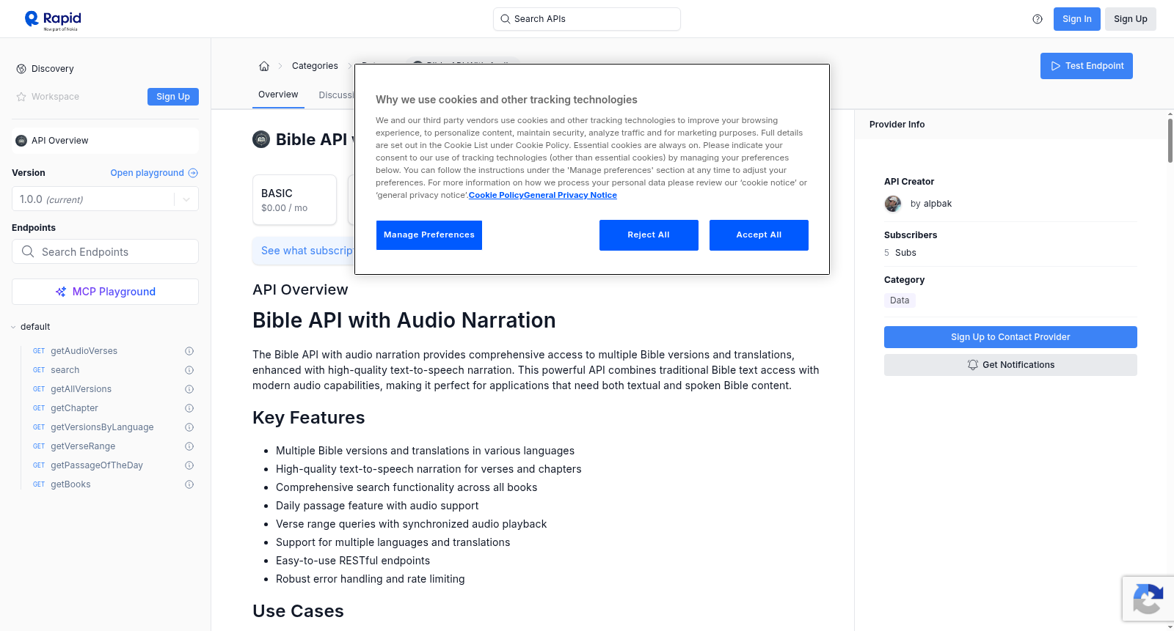Select the BASIC pricing plan card
Image resolution: width=1174 pixels, height=631 pixels.
[x=294, y=199]
